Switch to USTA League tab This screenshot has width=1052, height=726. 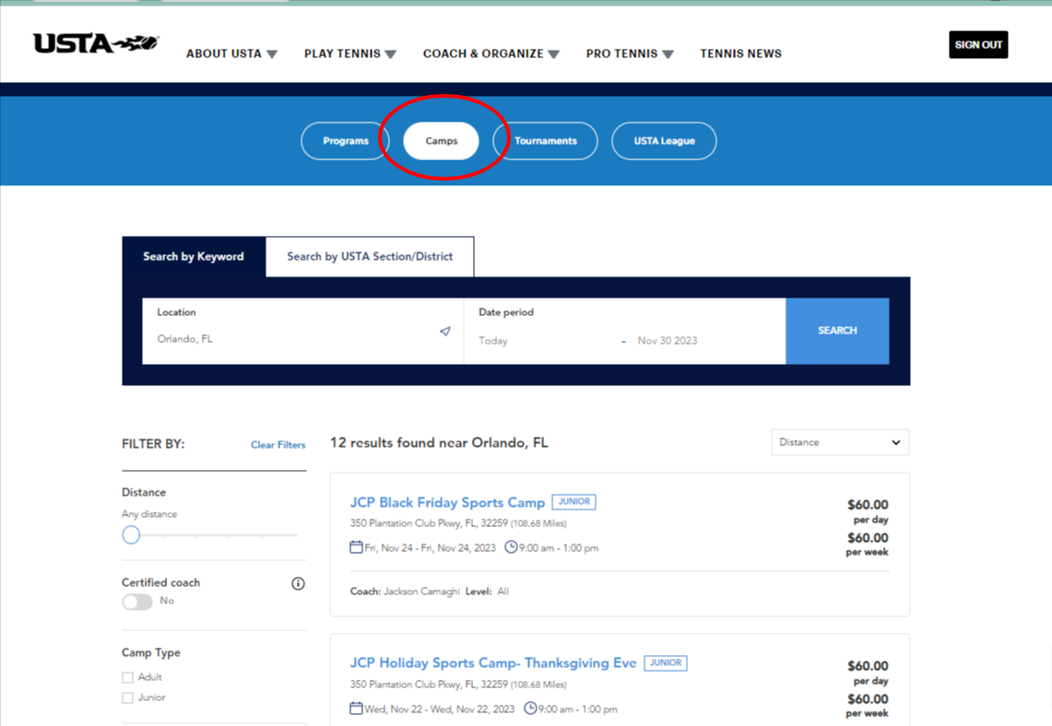pos(664,141)
